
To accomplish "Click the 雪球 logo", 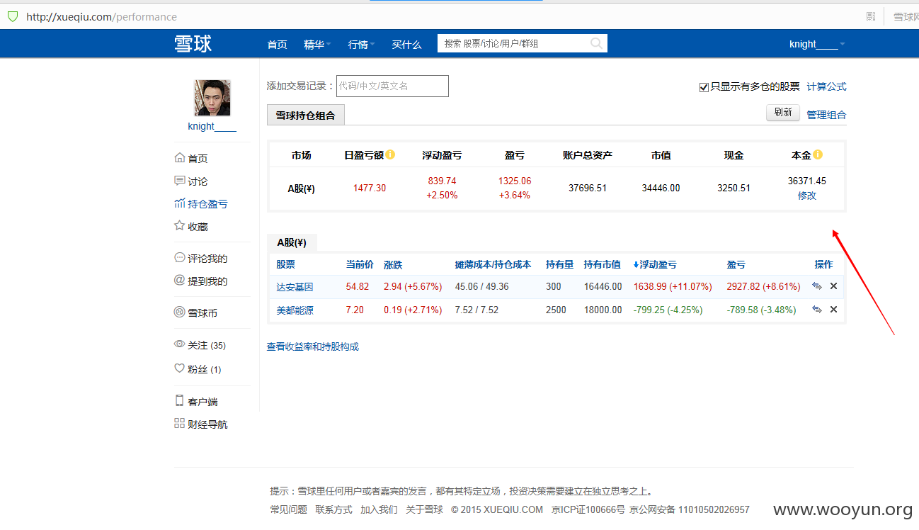I will (193, 44).
